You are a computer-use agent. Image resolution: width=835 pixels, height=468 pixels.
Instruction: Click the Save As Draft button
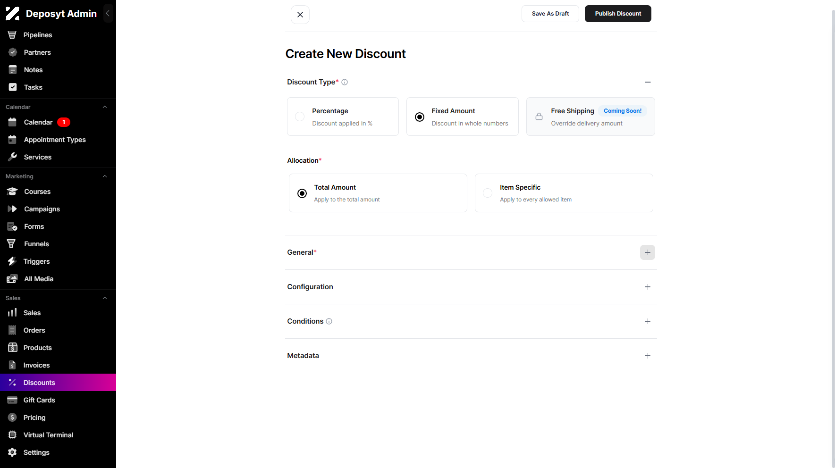(550, 14)
